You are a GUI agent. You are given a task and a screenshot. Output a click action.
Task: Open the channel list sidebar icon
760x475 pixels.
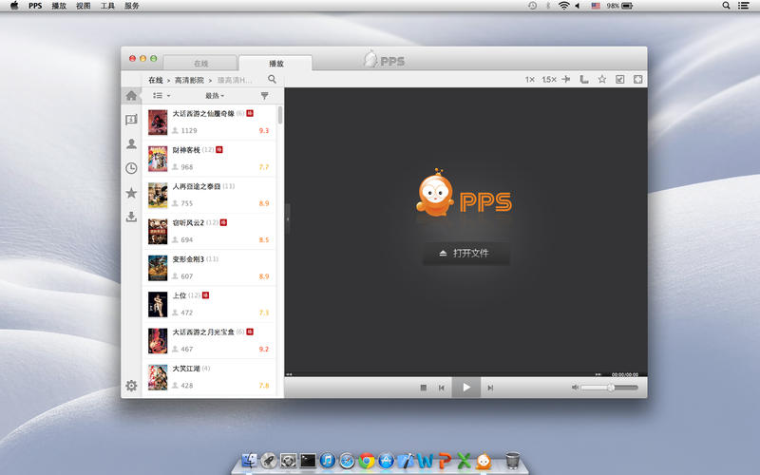click(131, 120)
